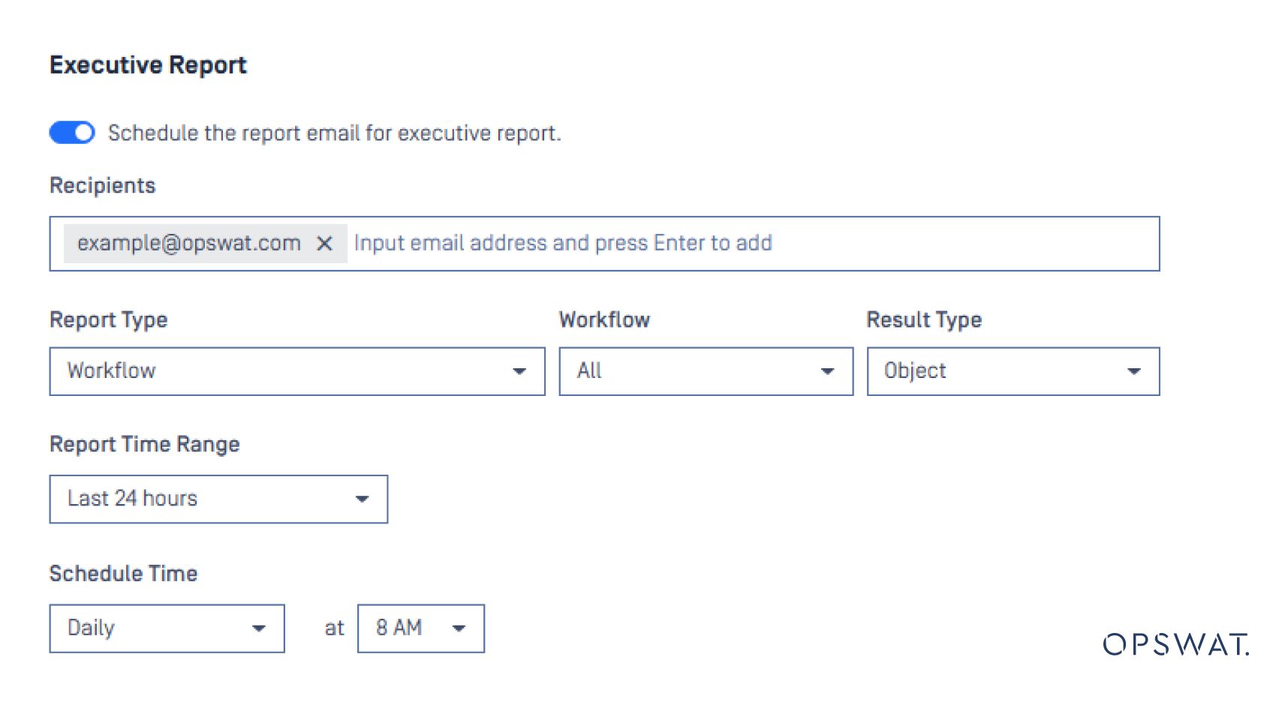Click the arrow icon in the Daily dropdown
Viewport: 1285px width, 702px height.
259,628
